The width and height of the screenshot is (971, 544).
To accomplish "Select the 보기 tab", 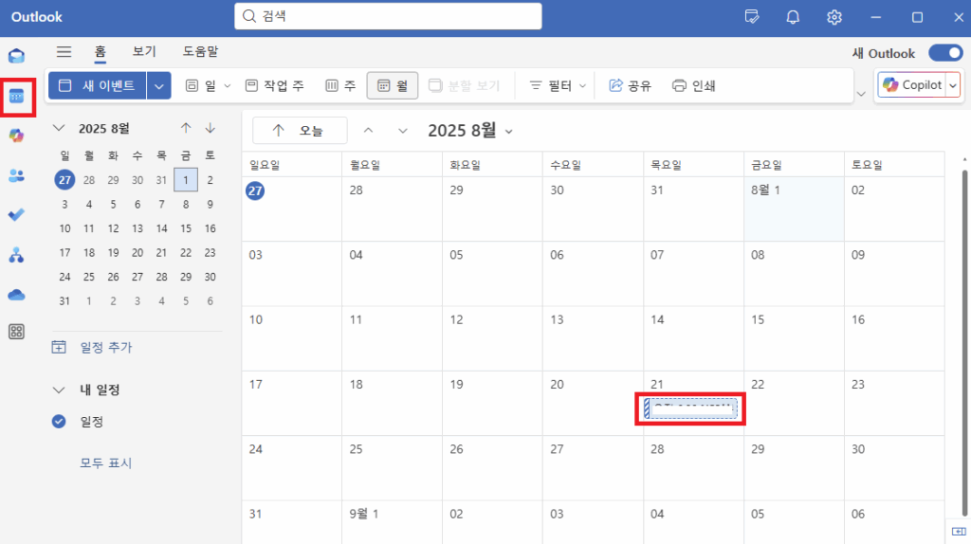I will pyautogui.click(x=144, y=51).
